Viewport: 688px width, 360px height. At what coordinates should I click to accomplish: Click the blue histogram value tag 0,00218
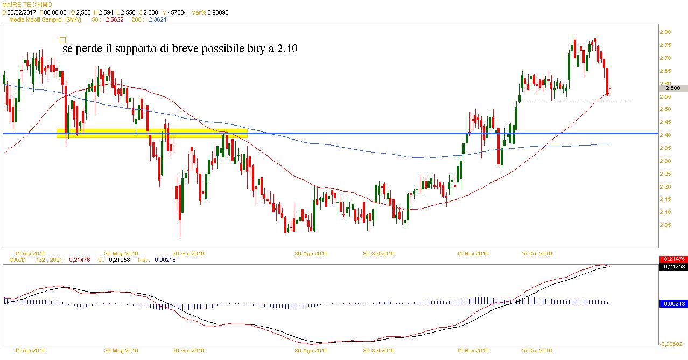(673, 304)
